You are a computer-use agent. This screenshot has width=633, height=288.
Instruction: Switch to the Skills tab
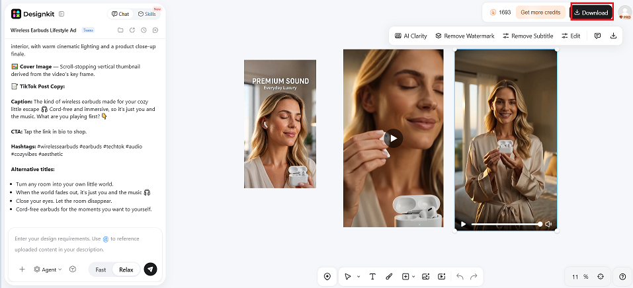[x=147, y=14]
